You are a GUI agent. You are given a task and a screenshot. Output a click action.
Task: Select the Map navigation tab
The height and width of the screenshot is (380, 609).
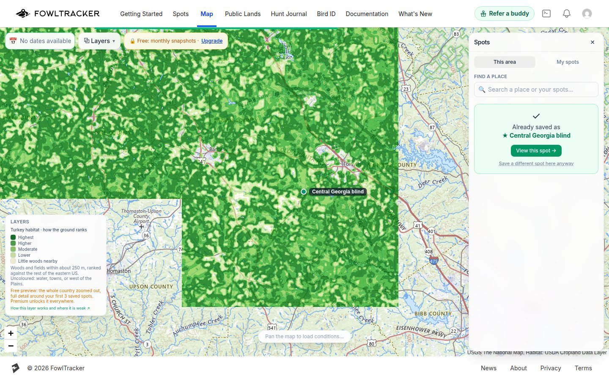click(x=207, y=14)
